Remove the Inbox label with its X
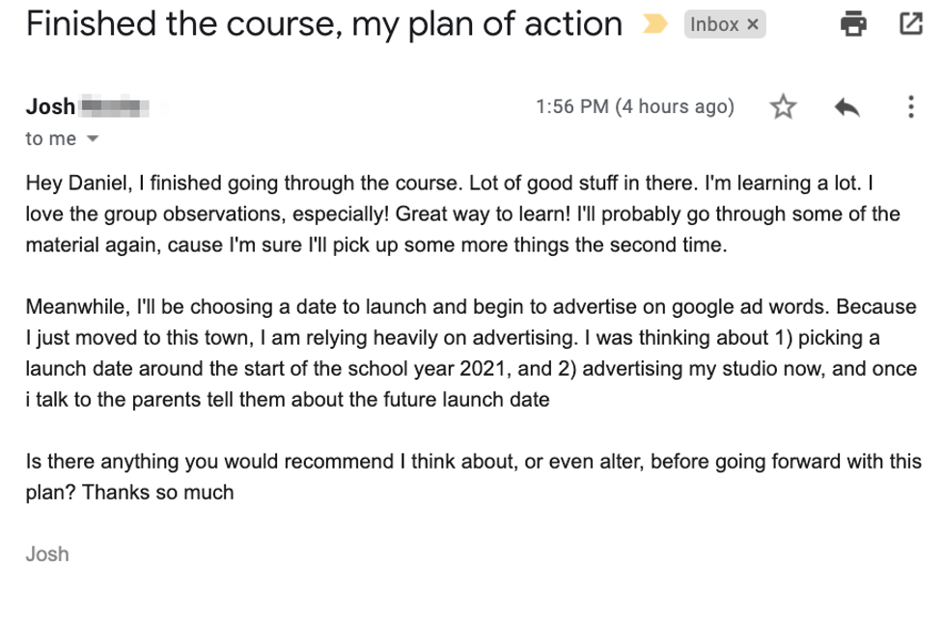The image size is (943, 625). (x=753, y=25)
